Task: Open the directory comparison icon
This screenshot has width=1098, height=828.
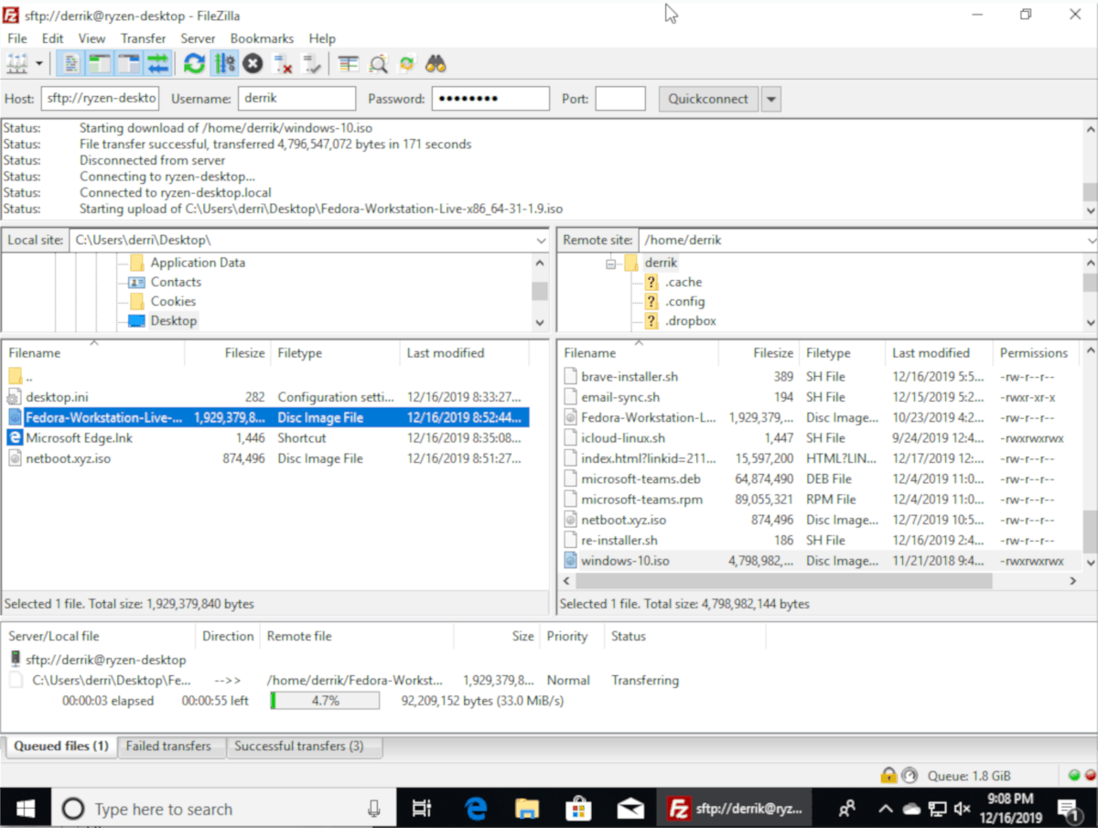Action: (x=348, y=63)
